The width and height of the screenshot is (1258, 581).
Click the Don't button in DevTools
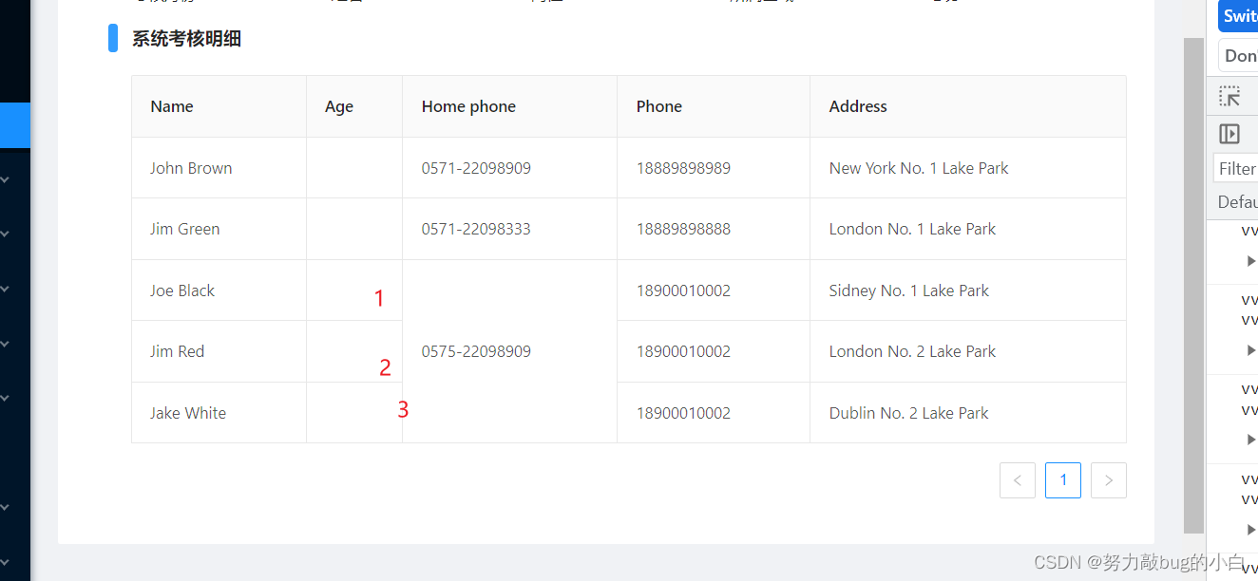[1238, 56]
